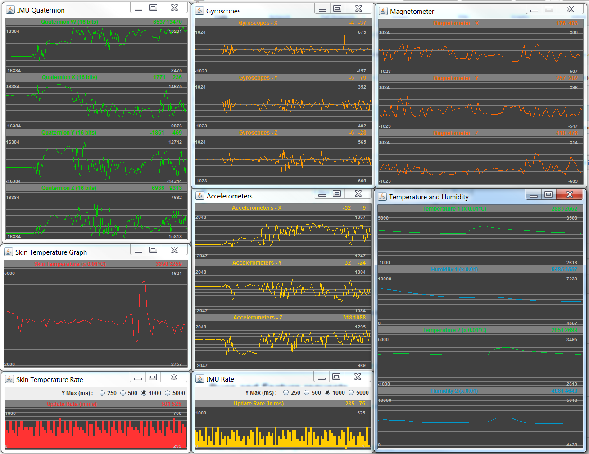Screen dimensions: 589x454
Task: Minimize the Skin Temperature Rate window
Action: coord(138,378)
